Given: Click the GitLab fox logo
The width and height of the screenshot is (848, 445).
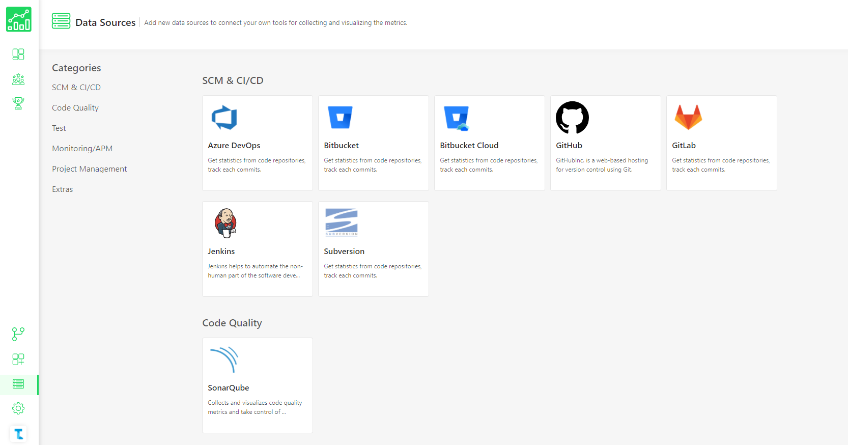Looking at the screenshot, I should click(688, 117).
